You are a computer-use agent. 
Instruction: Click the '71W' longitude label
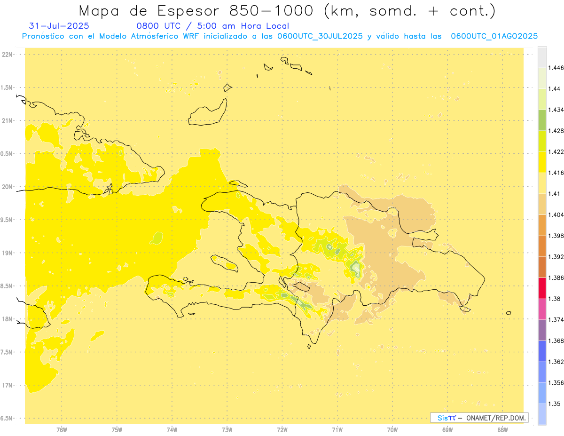(337, 429)
